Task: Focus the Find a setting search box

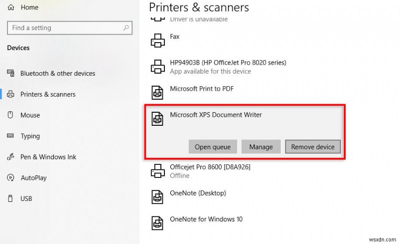Action: coord(70,28)
